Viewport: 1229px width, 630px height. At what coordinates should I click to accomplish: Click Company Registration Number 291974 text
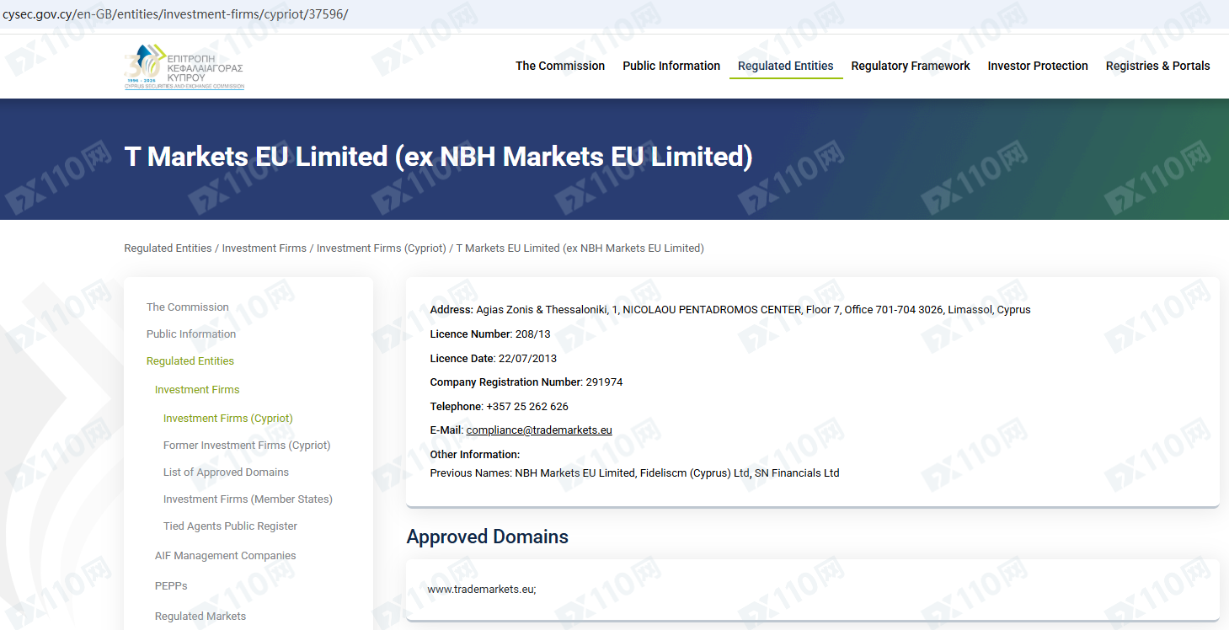pos(526,382)
